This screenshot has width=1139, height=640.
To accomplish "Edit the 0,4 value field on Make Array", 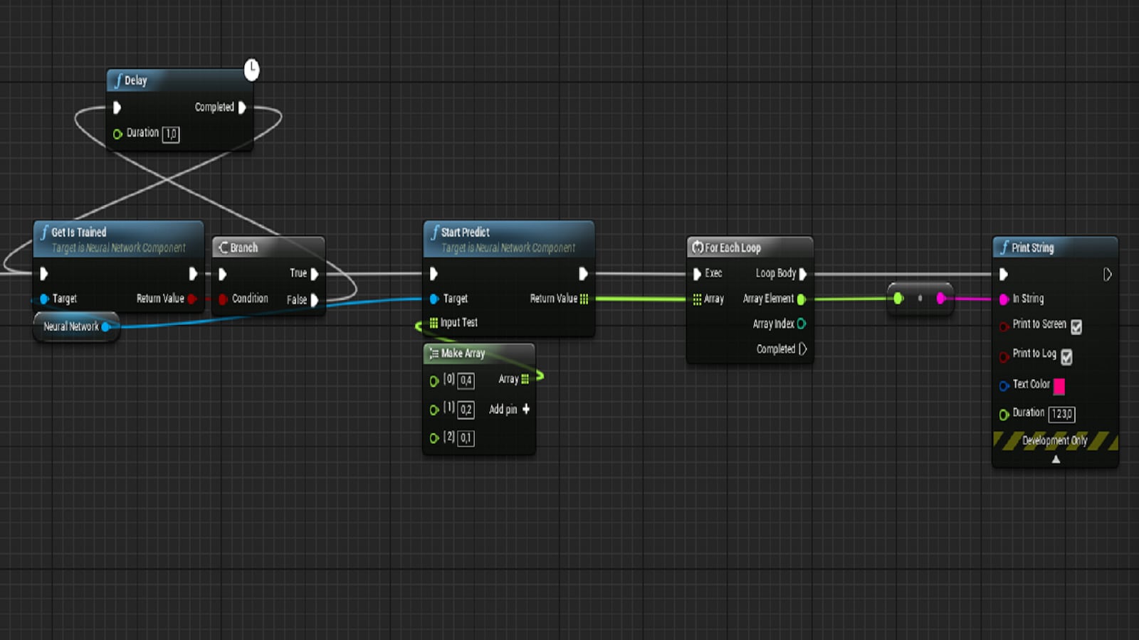I will coord(466,380).
